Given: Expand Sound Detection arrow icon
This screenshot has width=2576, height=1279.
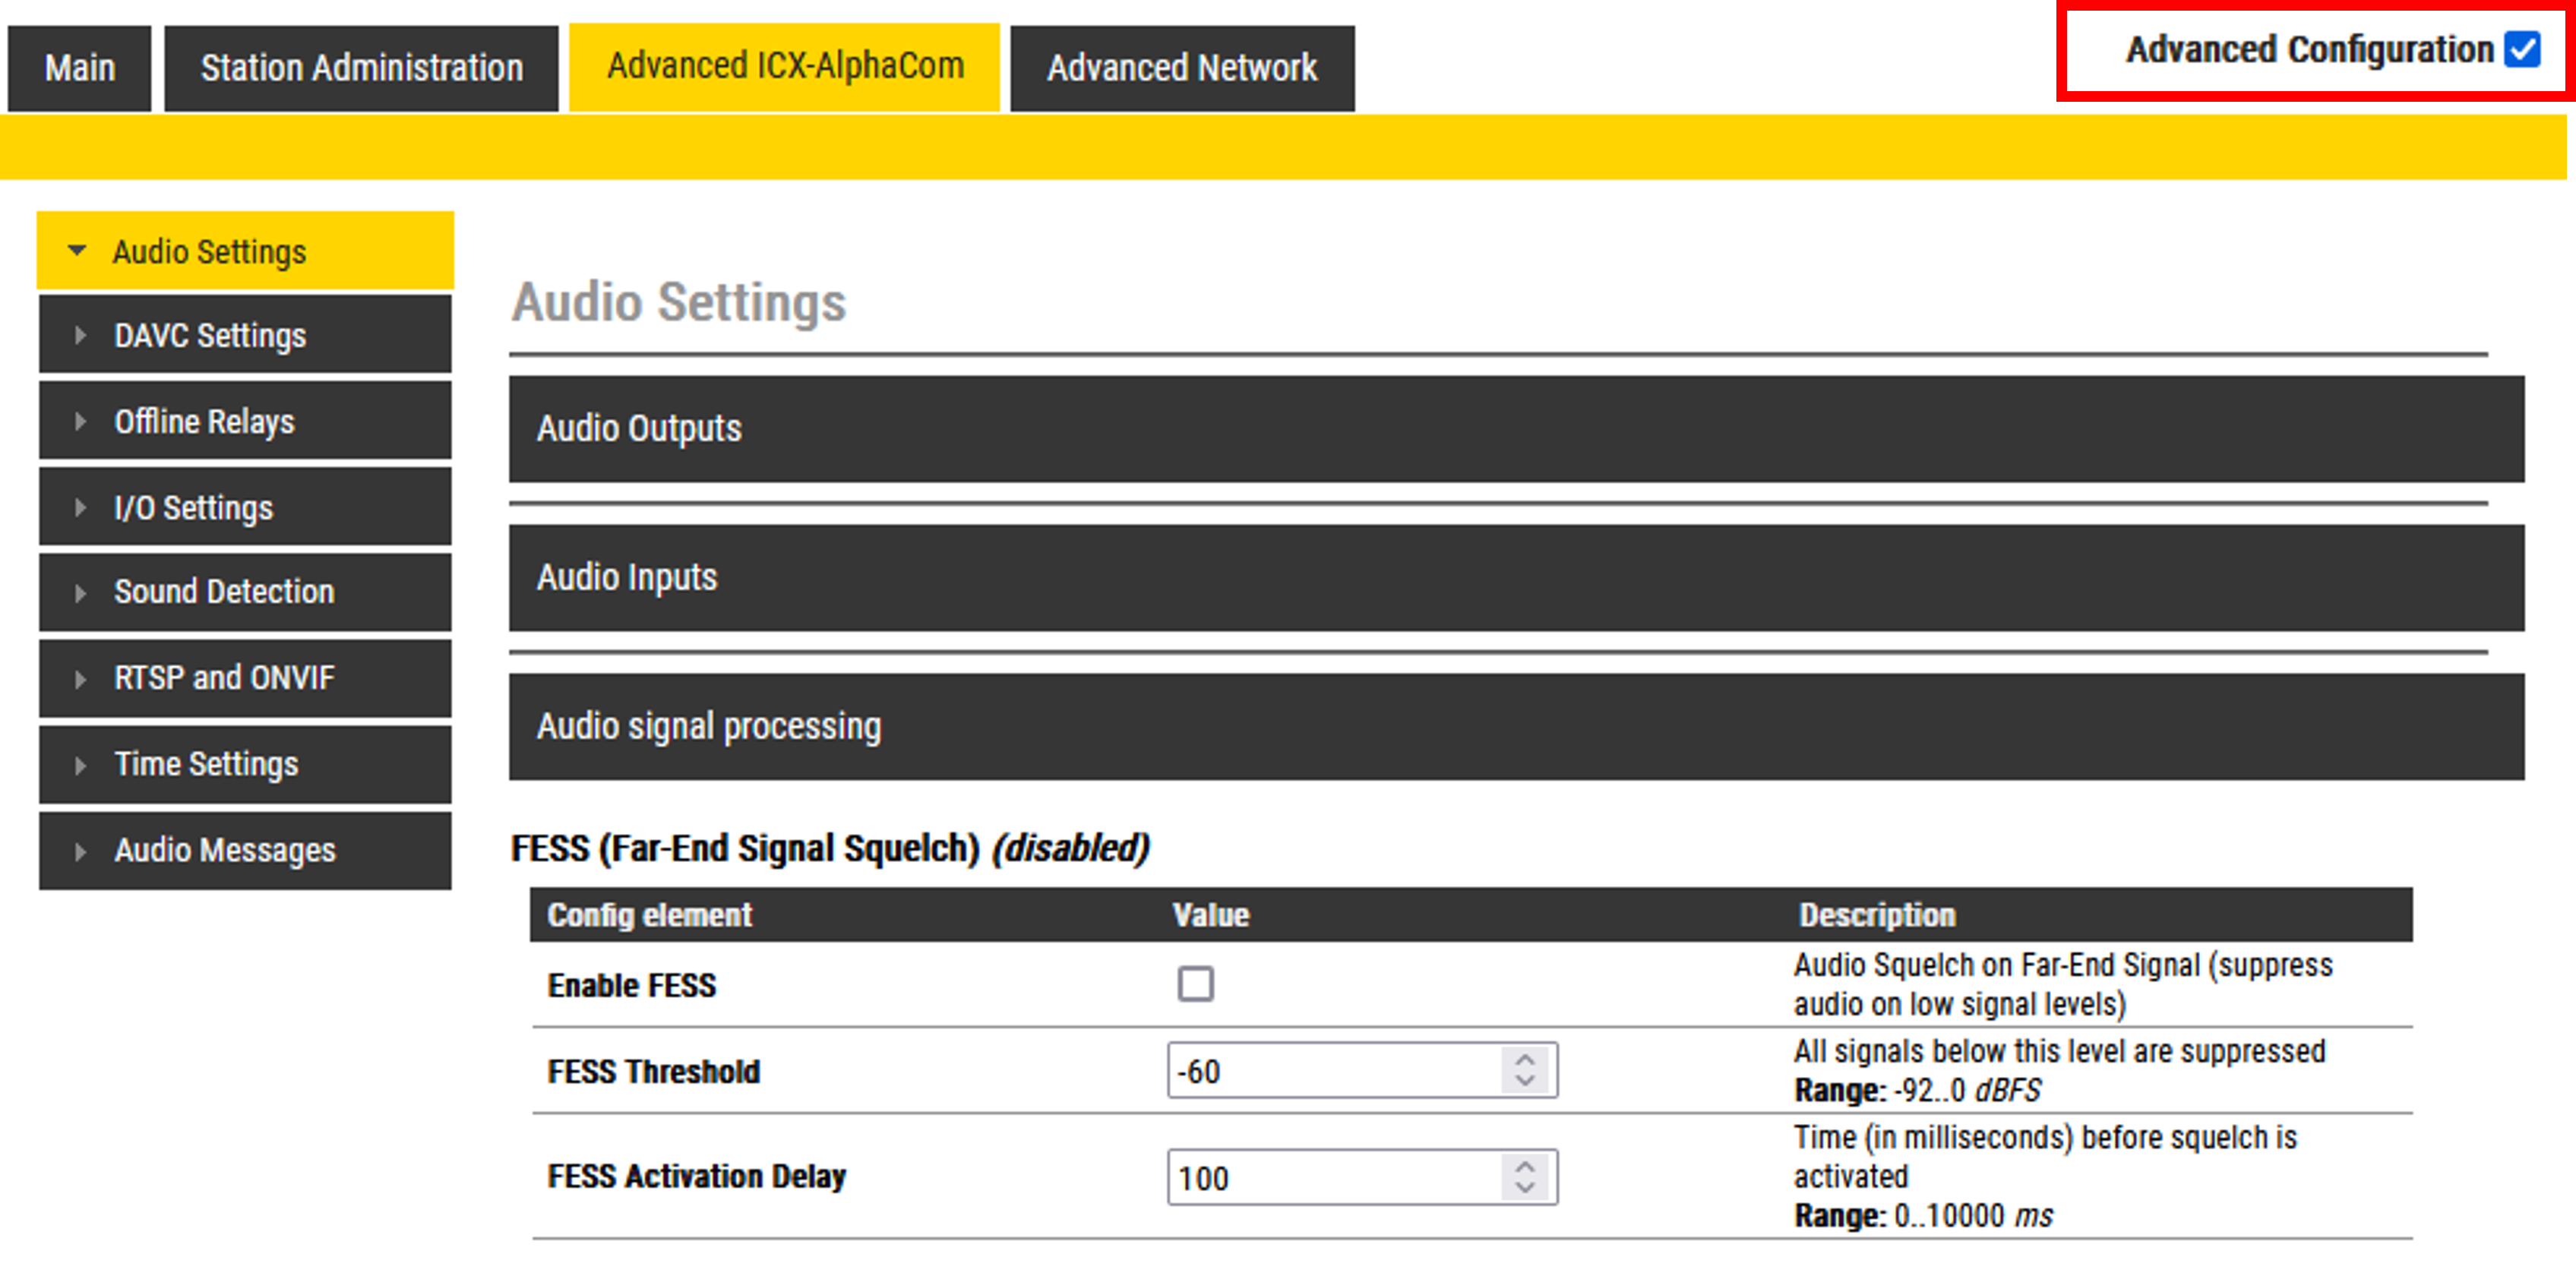Looking at the screenshot, I should click(x=80, y=593).
